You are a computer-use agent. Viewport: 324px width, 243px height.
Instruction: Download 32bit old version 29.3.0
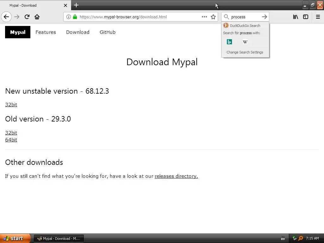click(x=11, y=133)
